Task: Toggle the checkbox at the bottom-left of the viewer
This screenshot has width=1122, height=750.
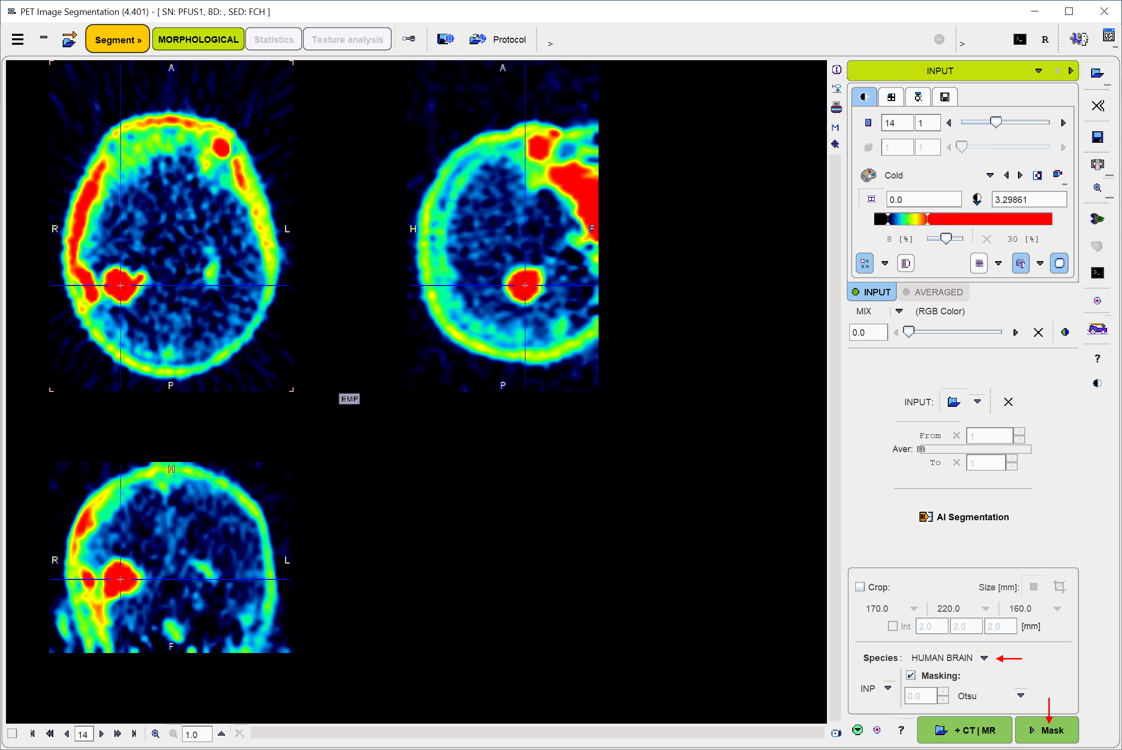Action: click(x=12, y=734)
